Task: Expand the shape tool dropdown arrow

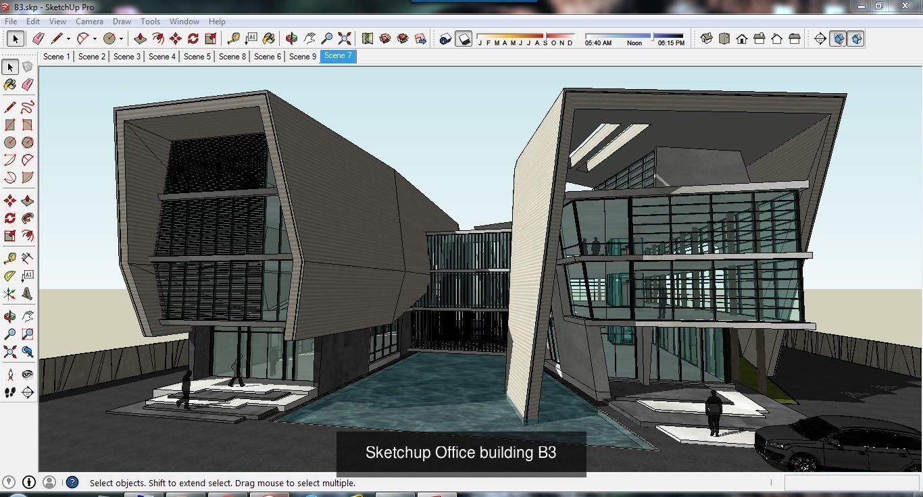Action: (x=121, y=38)
